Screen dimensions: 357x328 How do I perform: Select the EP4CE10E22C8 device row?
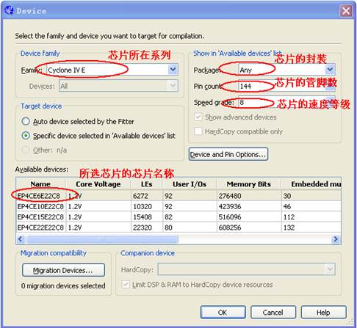(x=178, y=206)
